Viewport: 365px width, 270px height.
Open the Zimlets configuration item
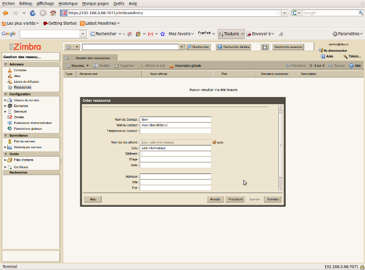point(19,117)
